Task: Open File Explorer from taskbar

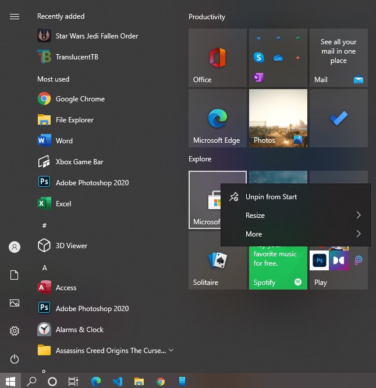Action: 139,382
